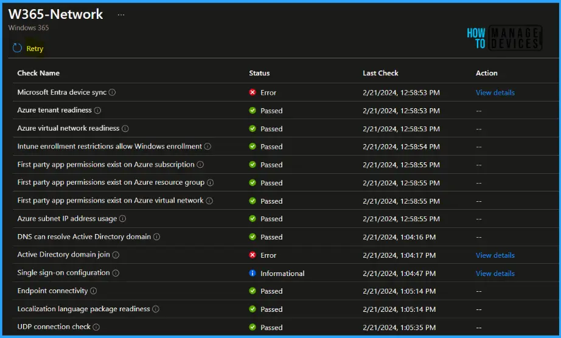This screenshot has width=561, height=338.
Task: Select 'UDP connection check' text
Action: tap(54, 327)
